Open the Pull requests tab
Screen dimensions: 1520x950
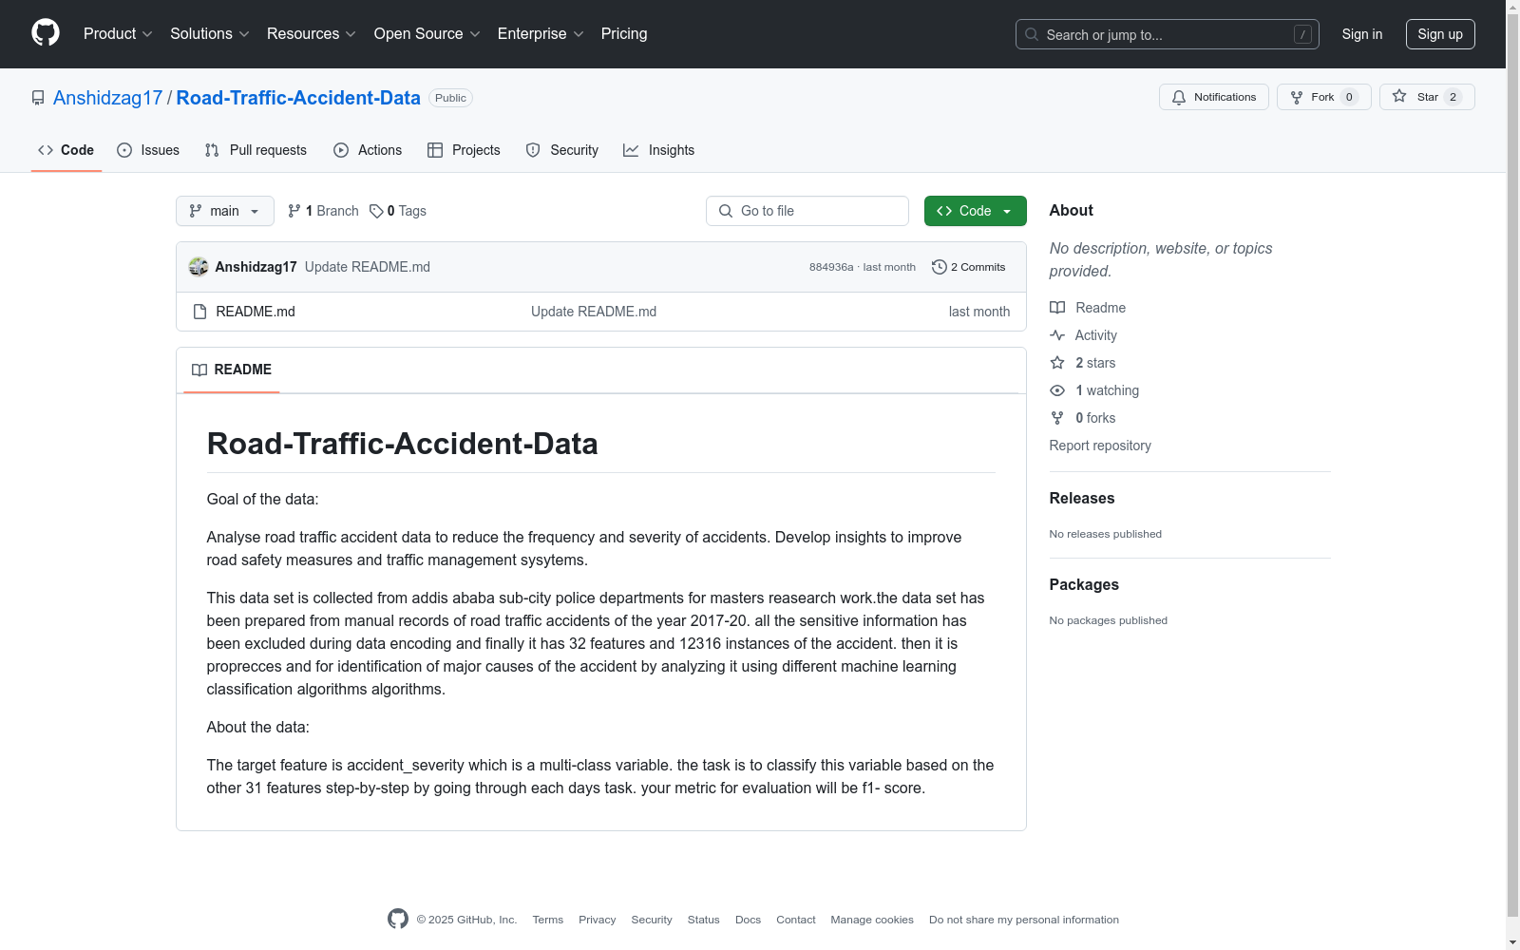click(256, 150)
